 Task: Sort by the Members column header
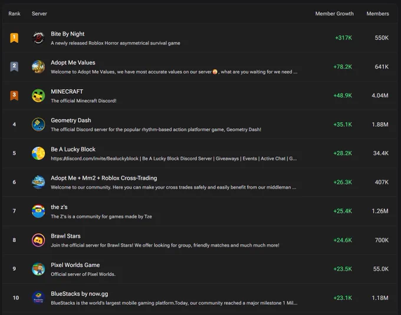[x=377, y=14]
